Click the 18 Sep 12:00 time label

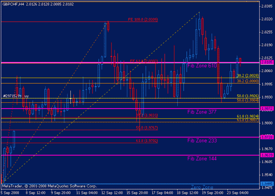pos(187,193)
